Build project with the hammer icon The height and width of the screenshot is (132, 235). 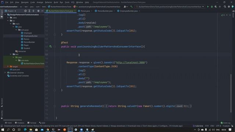coord(131,7)
